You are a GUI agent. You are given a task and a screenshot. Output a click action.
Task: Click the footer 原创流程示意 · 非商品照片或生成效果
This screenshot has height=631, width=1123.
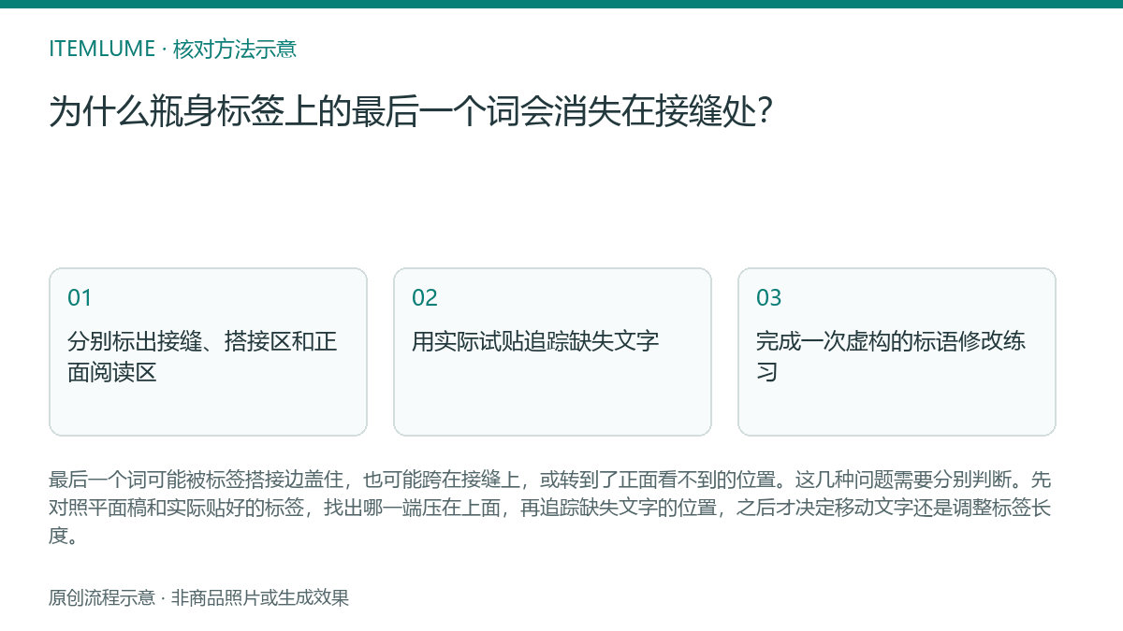(x=198, y=598)
